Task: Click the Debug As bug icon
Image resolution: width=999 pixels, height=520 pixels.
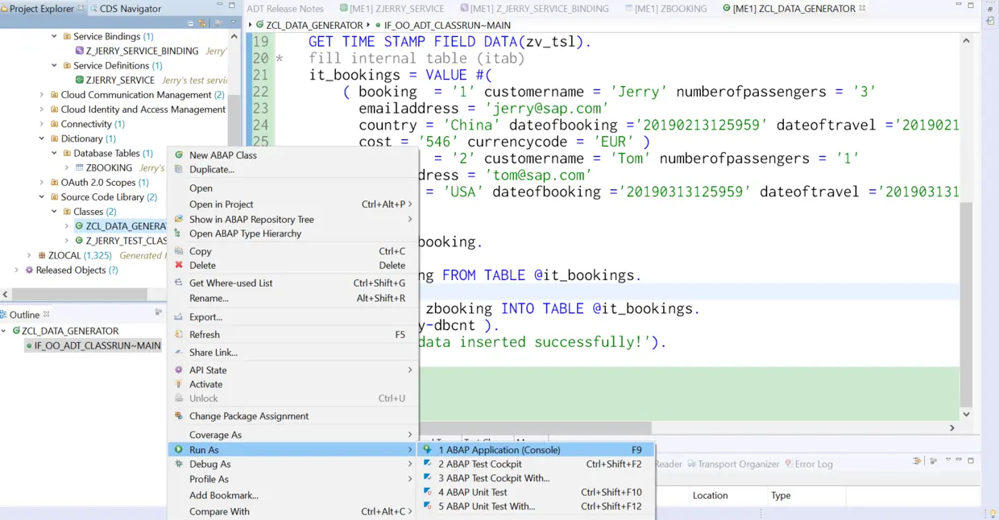Action: click(x=179, y=464)
